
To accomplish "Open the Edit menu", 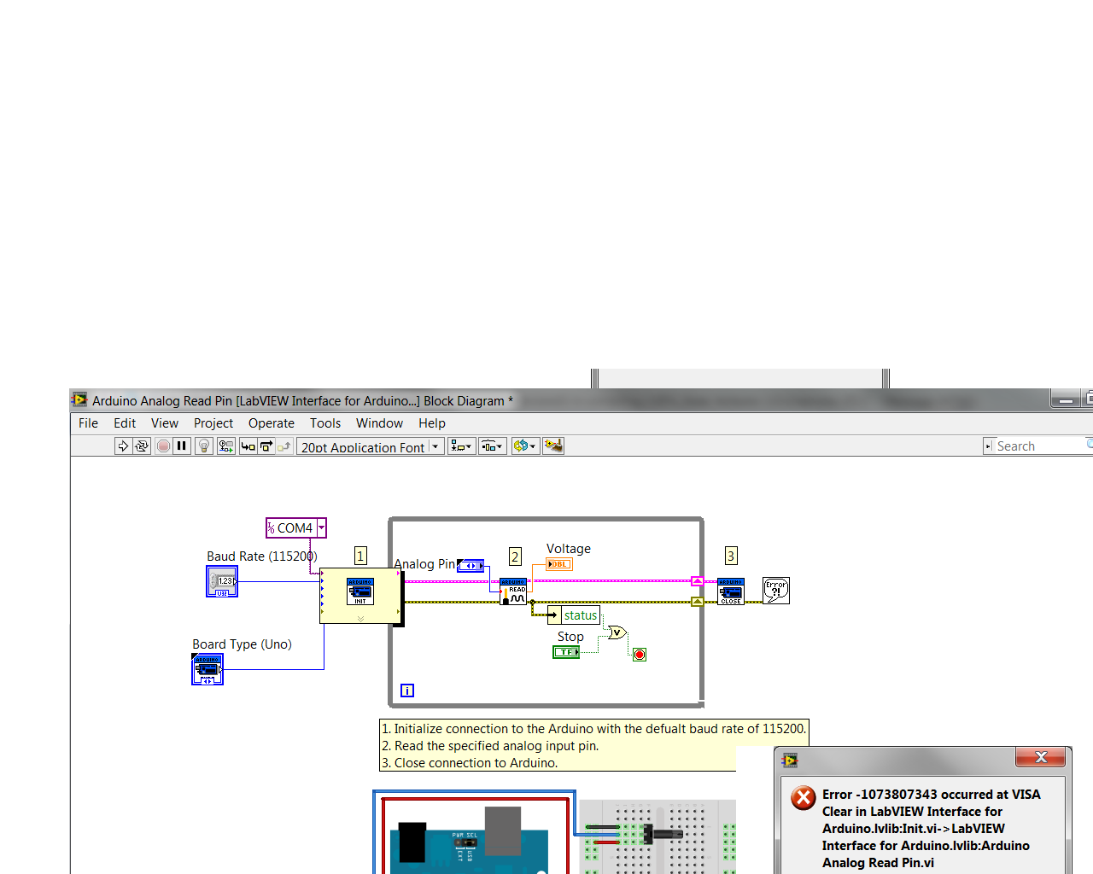I will [x=125, y=423].
